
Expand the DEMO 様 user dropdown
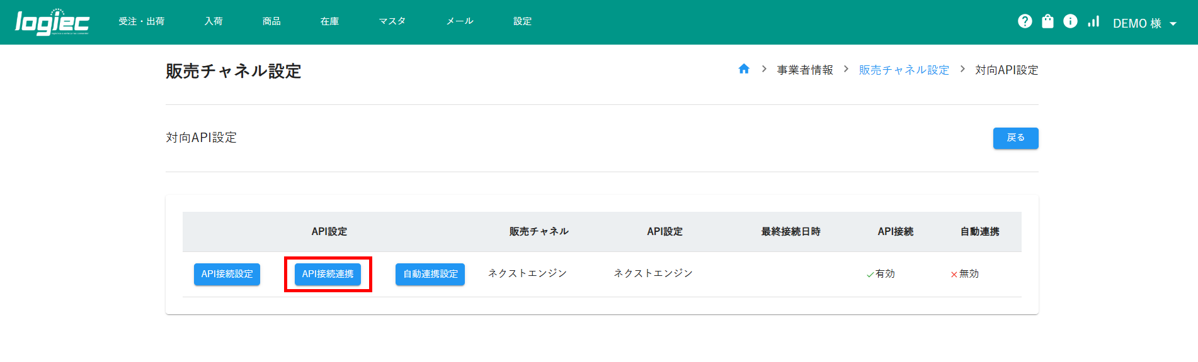pos(1144,23)
